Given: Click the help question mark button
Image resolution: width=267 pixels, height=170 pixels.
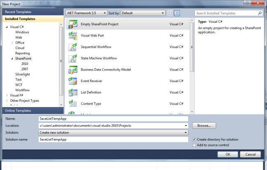Looking at the screenshot, I should coord(247,3).
